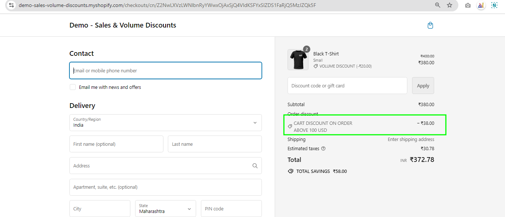505x217 pixels.
Task: Click the bookmark star icon
Action: coord(450,5)
